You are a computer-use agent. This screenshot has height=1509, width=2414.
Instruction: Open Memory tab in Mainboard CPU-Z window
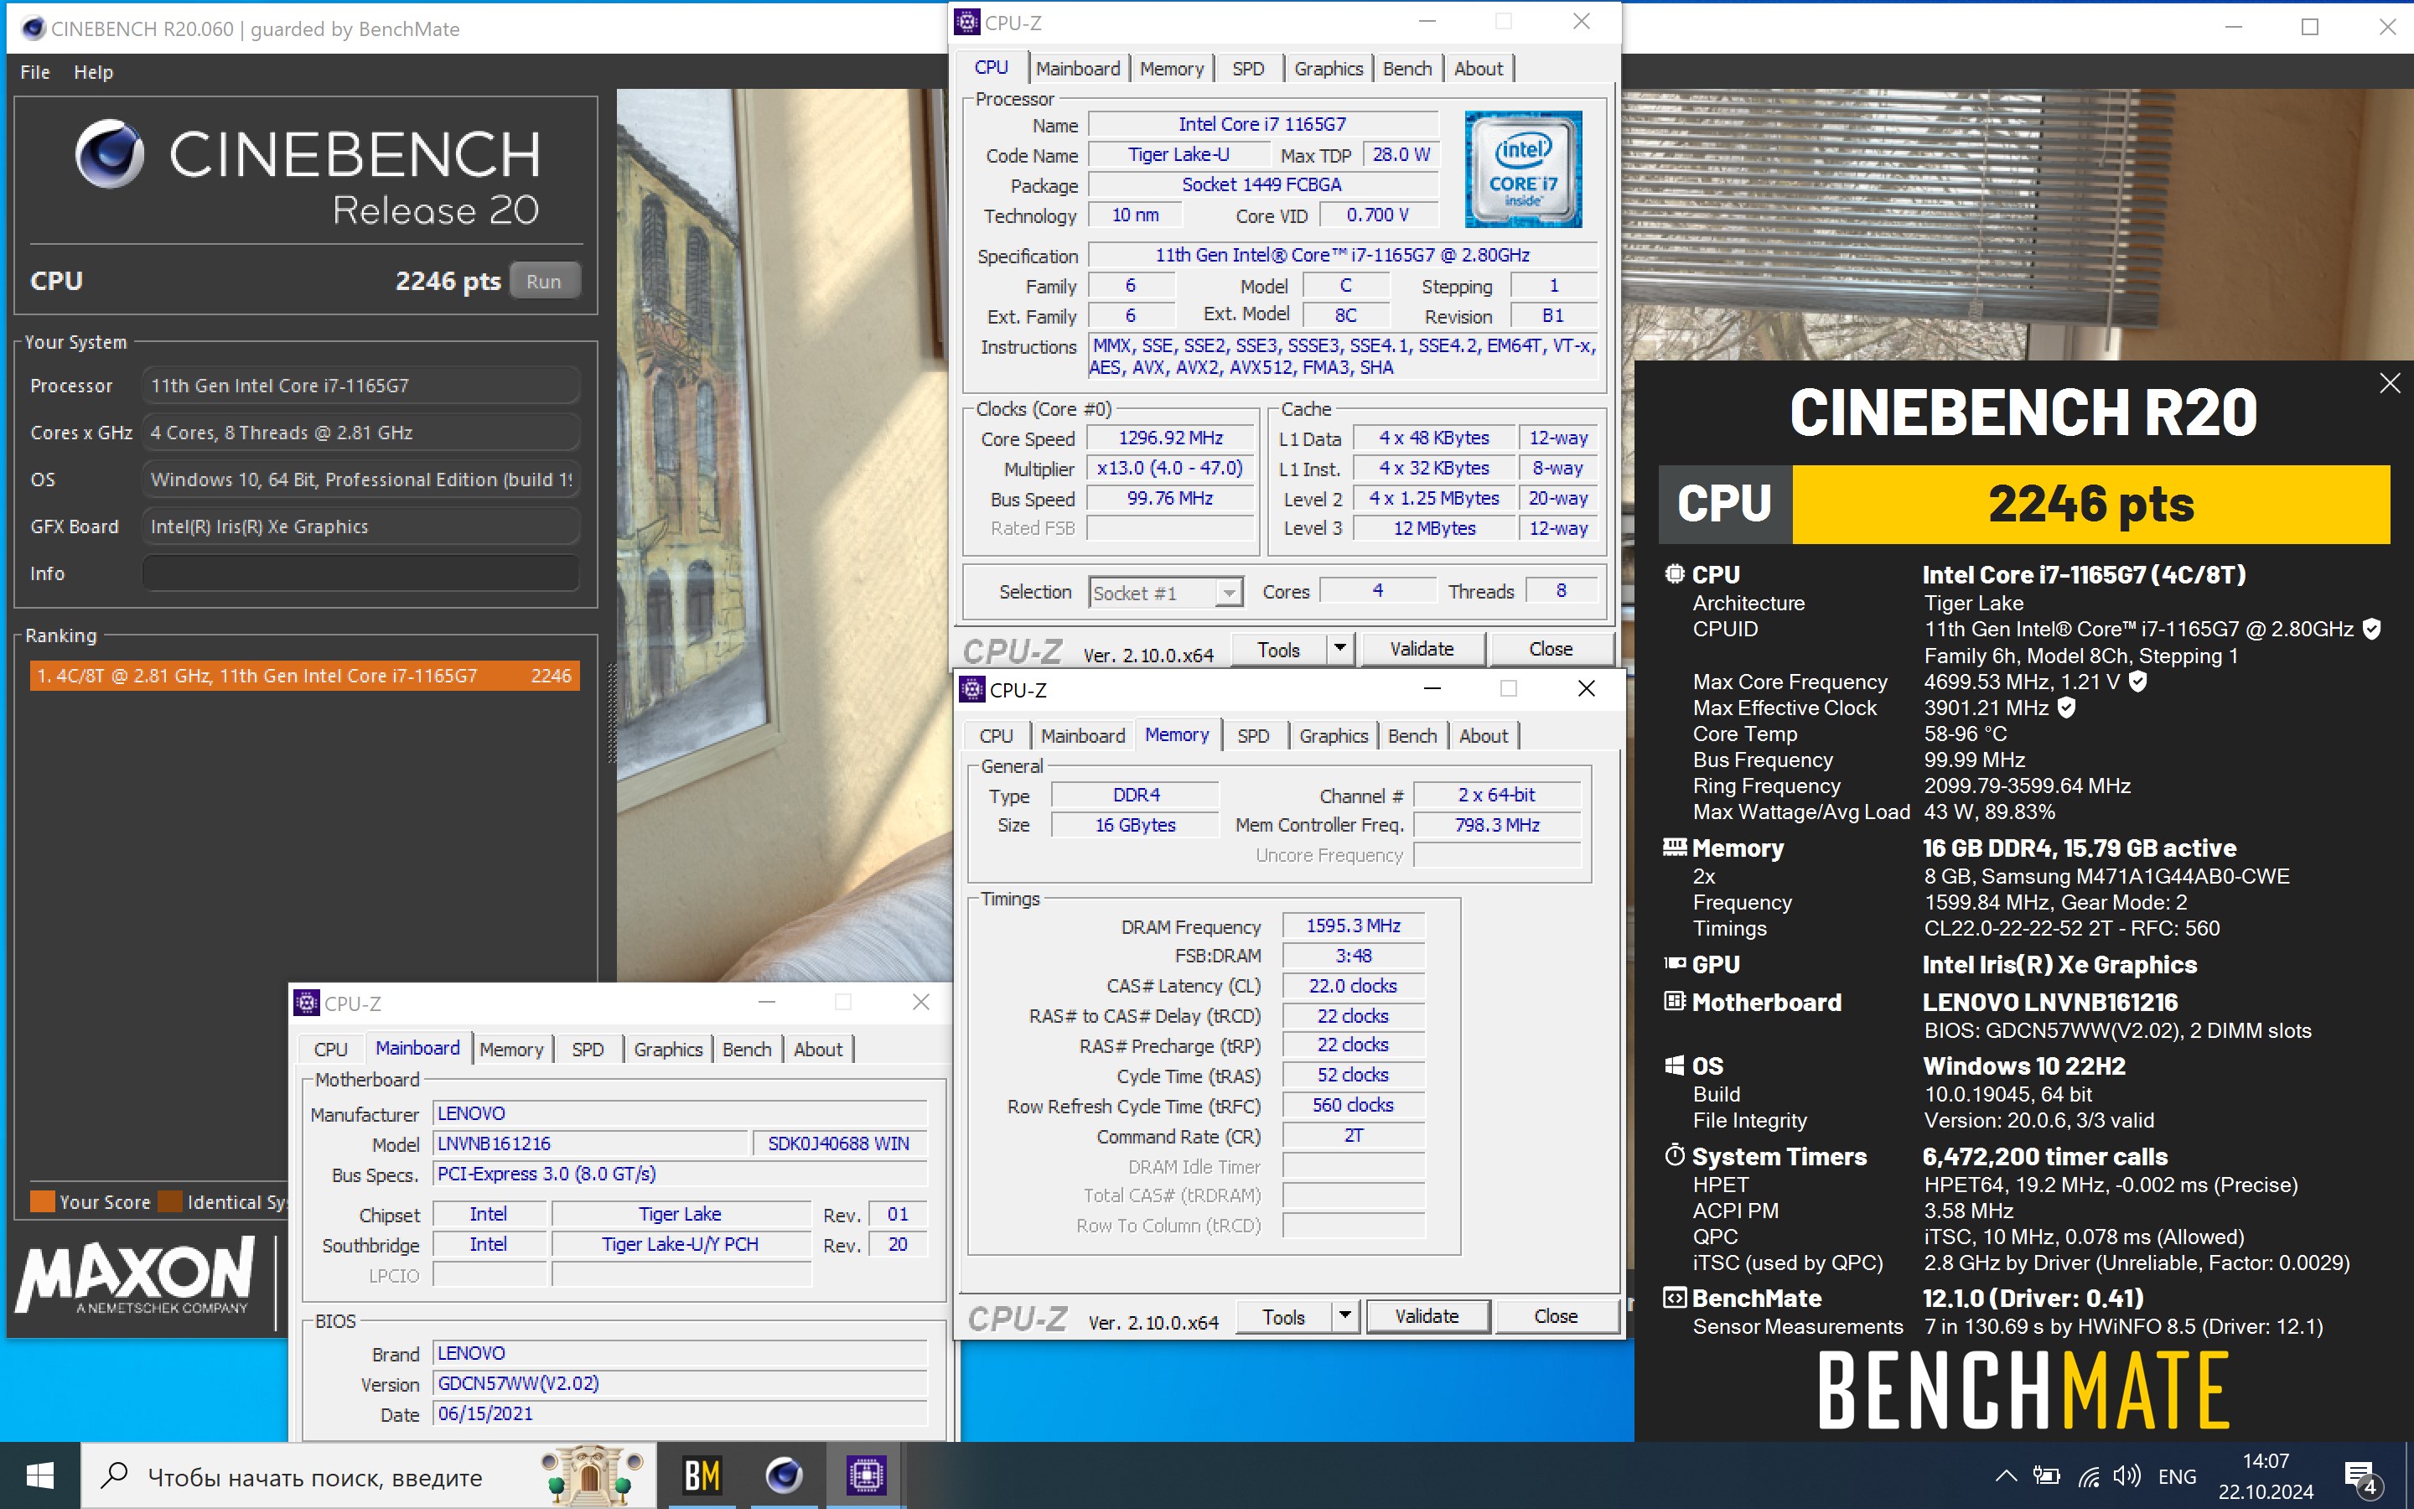coord(510,1049)
